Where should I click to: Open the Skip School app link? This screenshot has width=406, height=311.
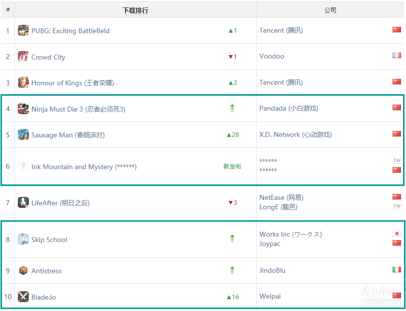point(49,240)
